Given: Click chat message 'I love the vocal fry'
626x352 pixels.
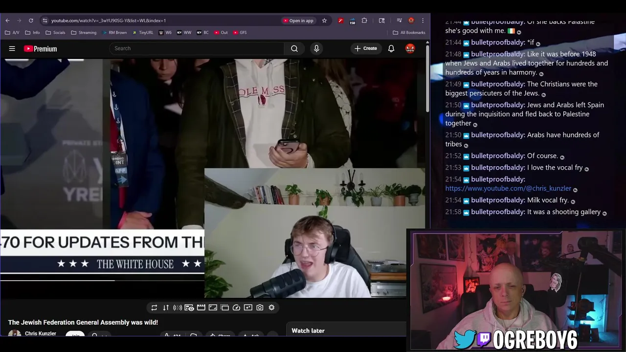Looking at the screenshot, I should 555,167.
